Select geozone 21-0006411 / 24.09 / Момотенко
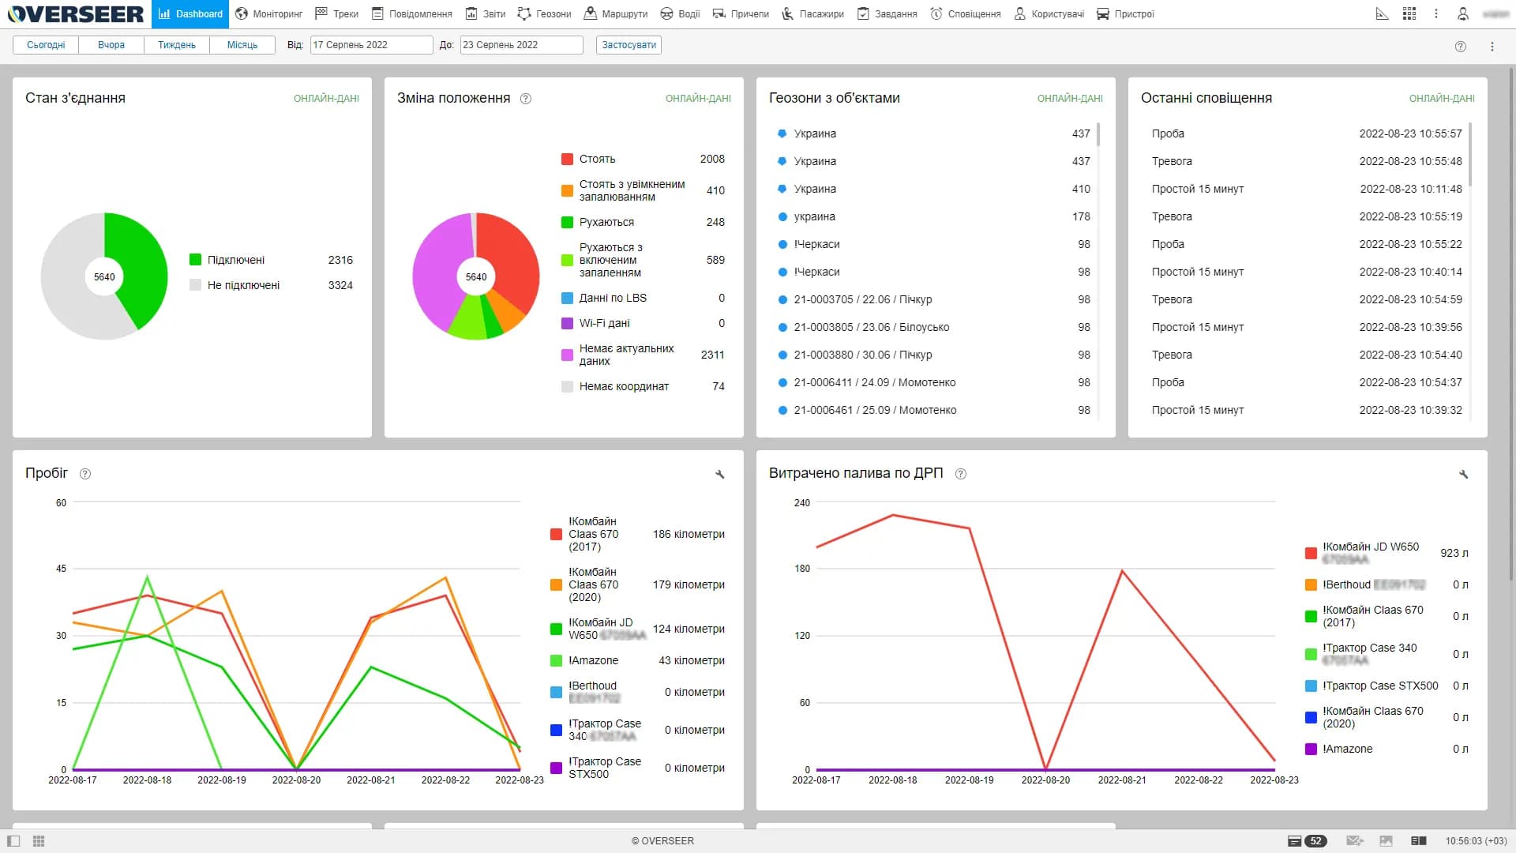Screen dimensions: 1516x853 (x=933, y=382)
